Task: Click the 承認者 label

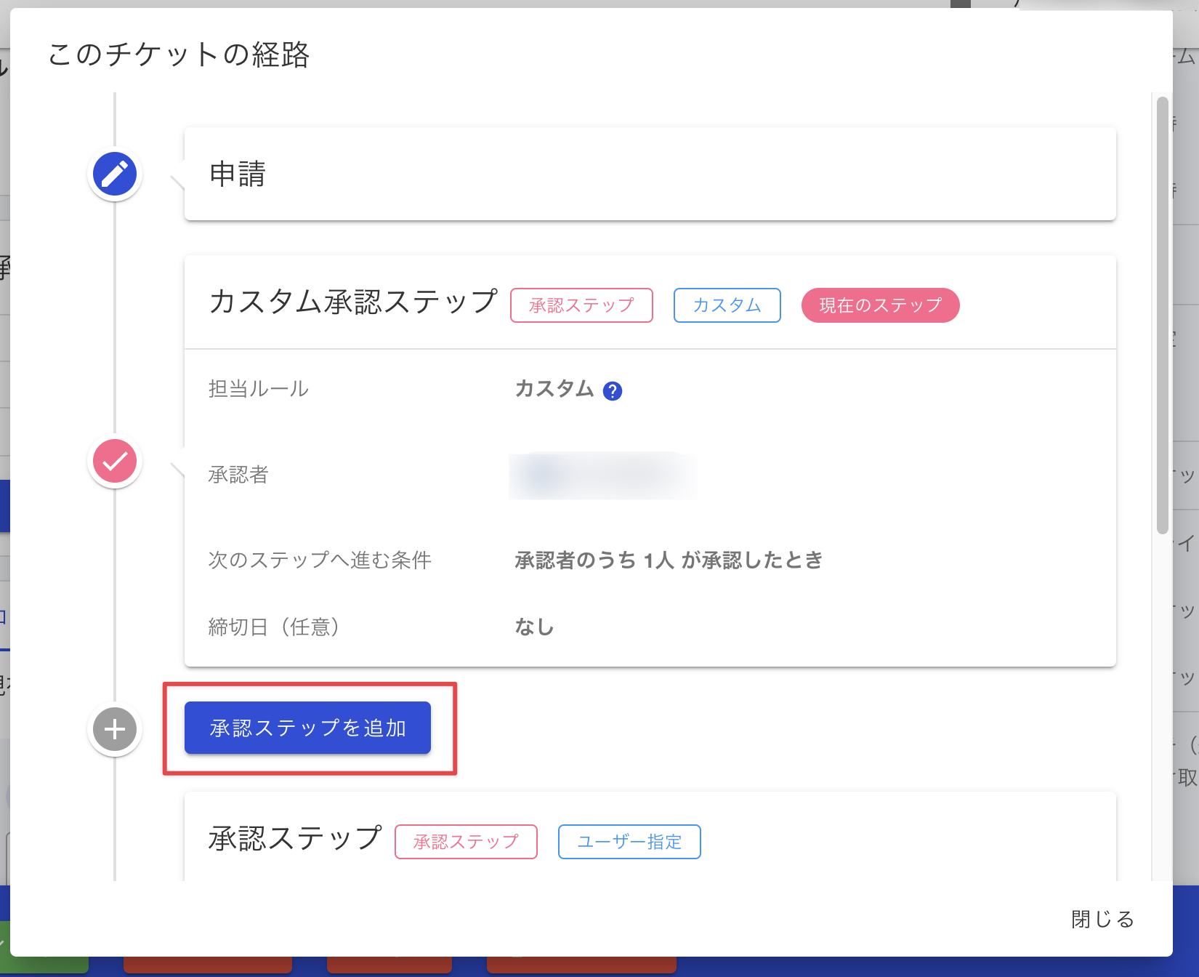Action: pos(238,475)
